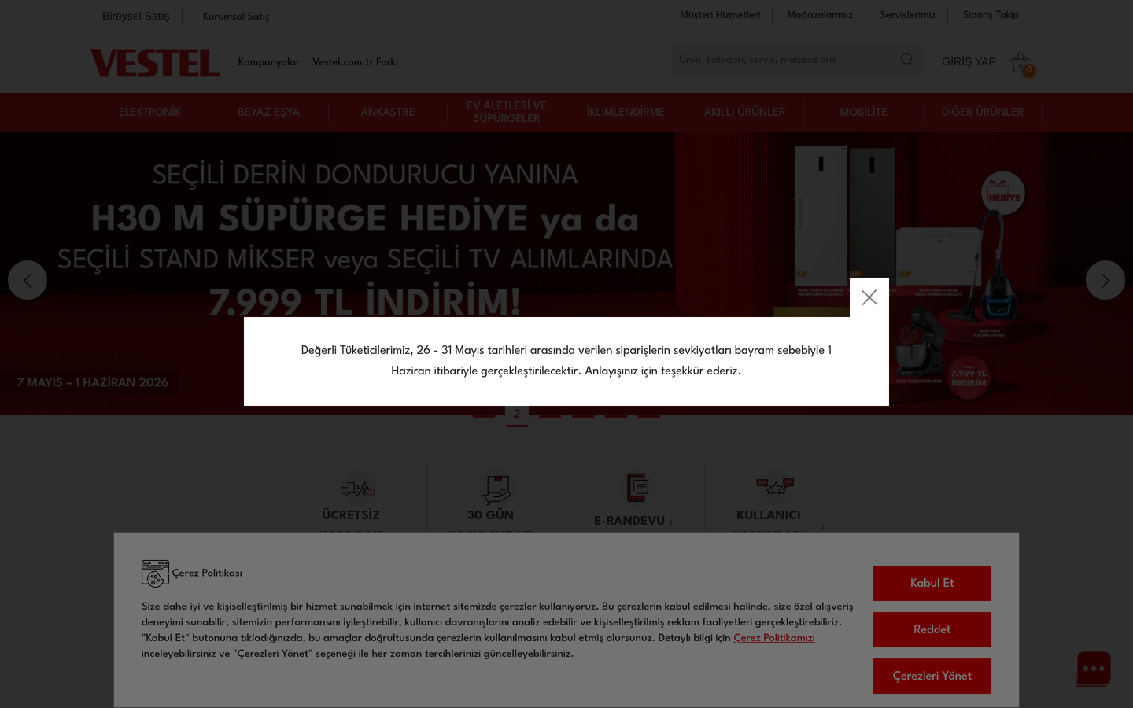Open Kampanyalar link
This screenshot has width=1133, height=708.
tap(269, 62)
